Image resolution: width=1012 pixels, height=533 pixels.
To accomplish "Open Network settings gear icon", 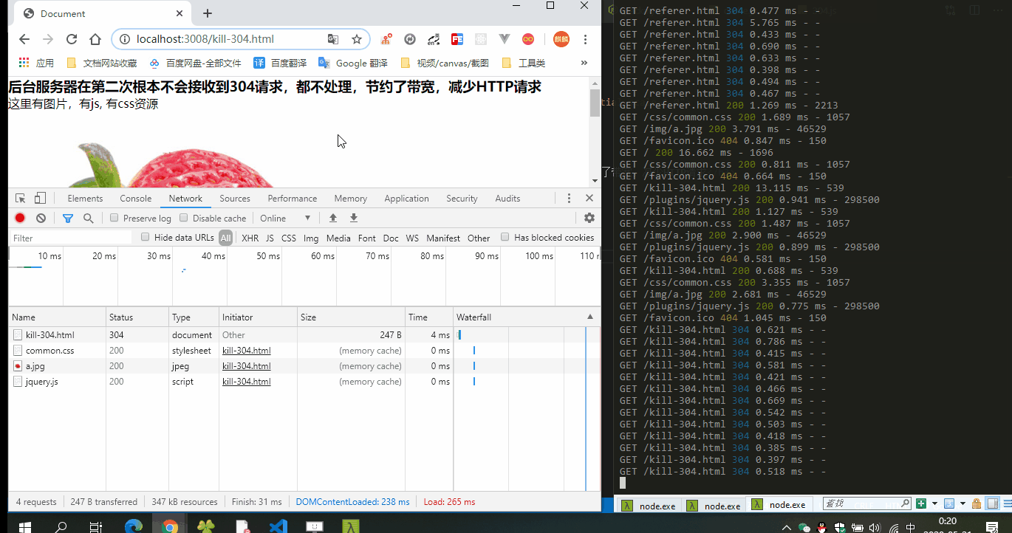I will pos(589,218).
